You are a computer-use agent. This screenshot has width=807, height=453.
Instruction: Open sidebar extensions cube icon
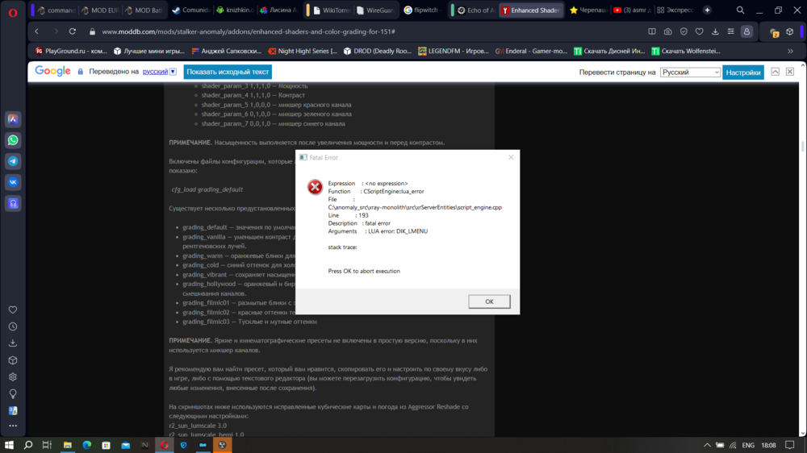click(x=13, y=360)
